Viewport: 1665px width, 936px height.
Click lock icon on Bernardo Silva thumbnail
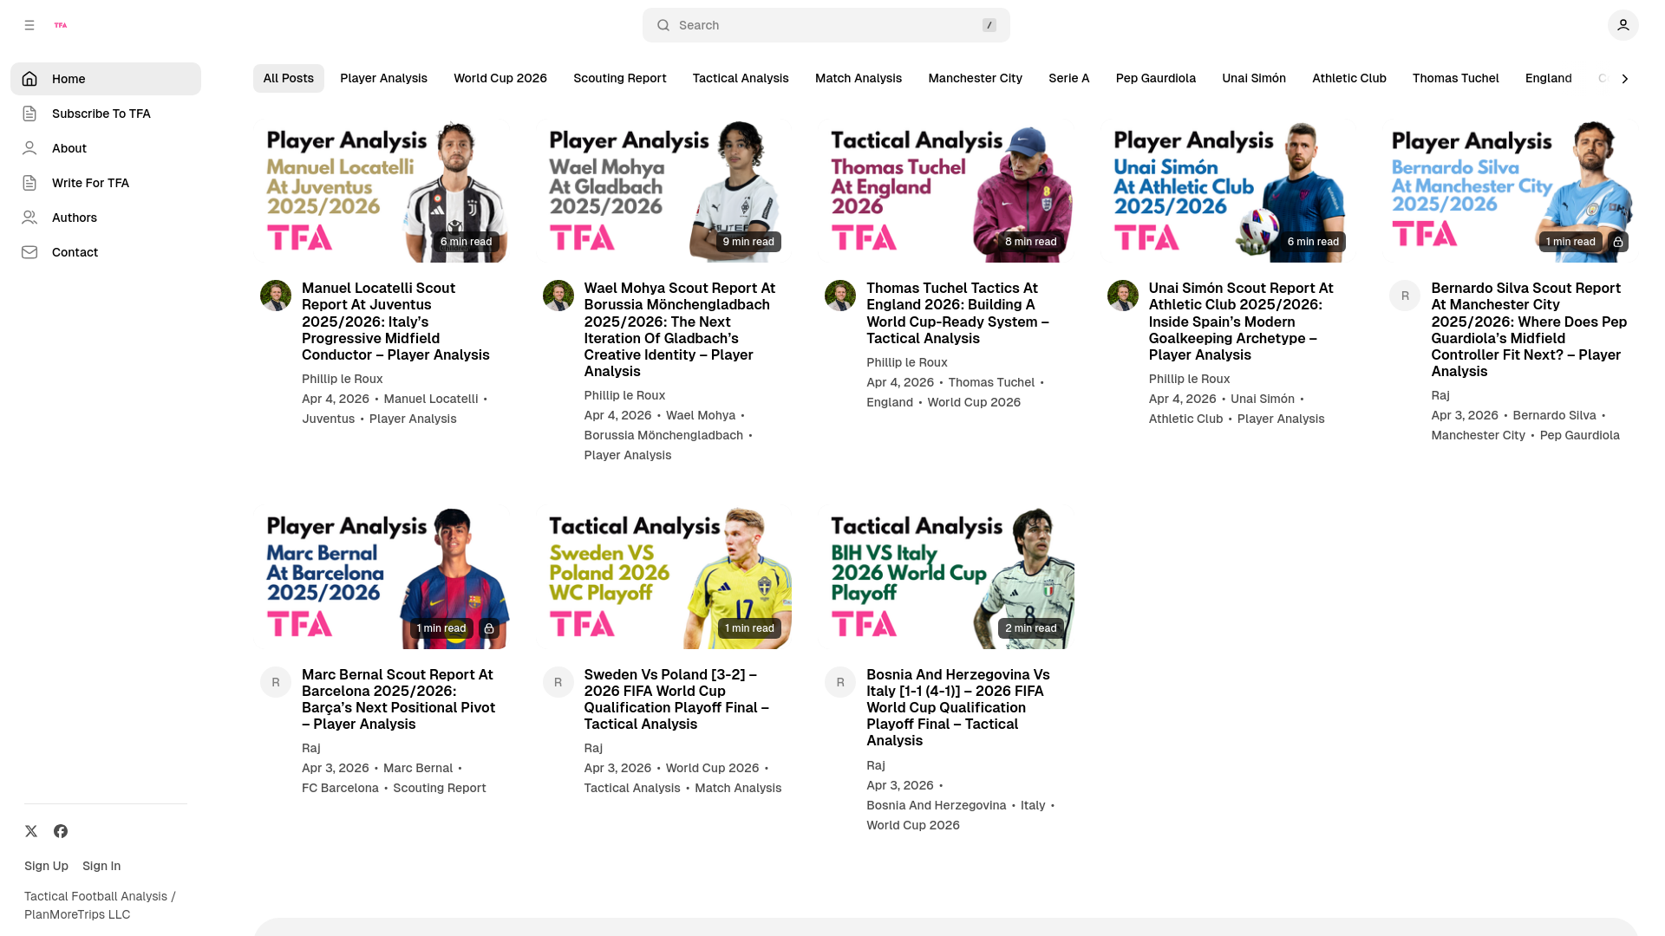[x=1617, y=242]
